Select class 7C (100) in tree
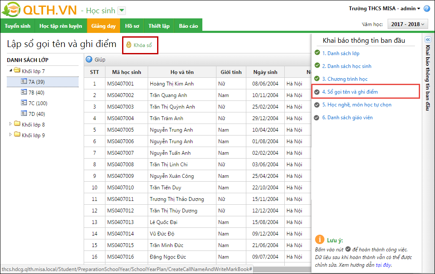 point(38,103)
